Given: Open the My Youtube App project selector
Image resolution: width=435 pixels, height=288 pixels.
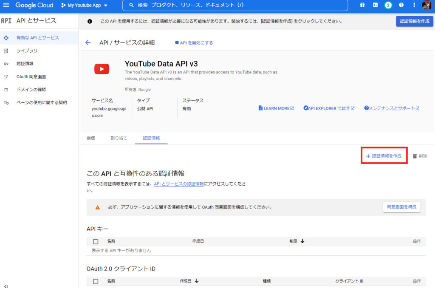Looking at the screenshot, I should [85, 5].
